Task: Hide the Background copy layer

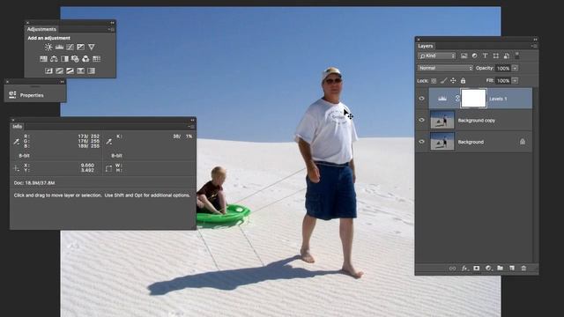Action: click(x=421, y=120)
